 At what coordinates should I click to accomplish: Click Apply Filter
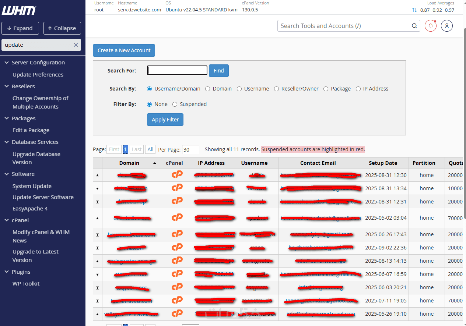165,120
